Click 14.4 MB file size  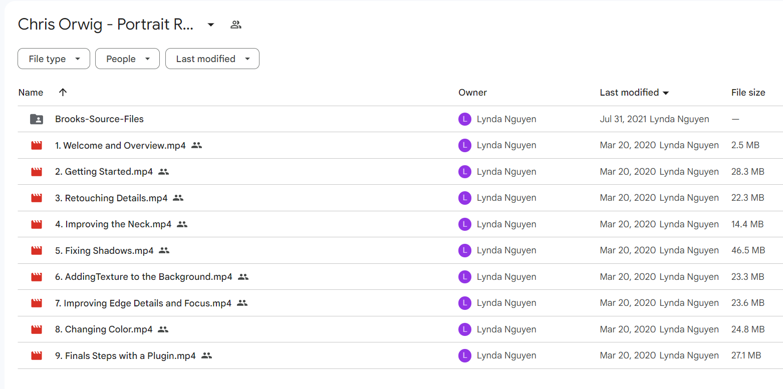pos(747,224)
